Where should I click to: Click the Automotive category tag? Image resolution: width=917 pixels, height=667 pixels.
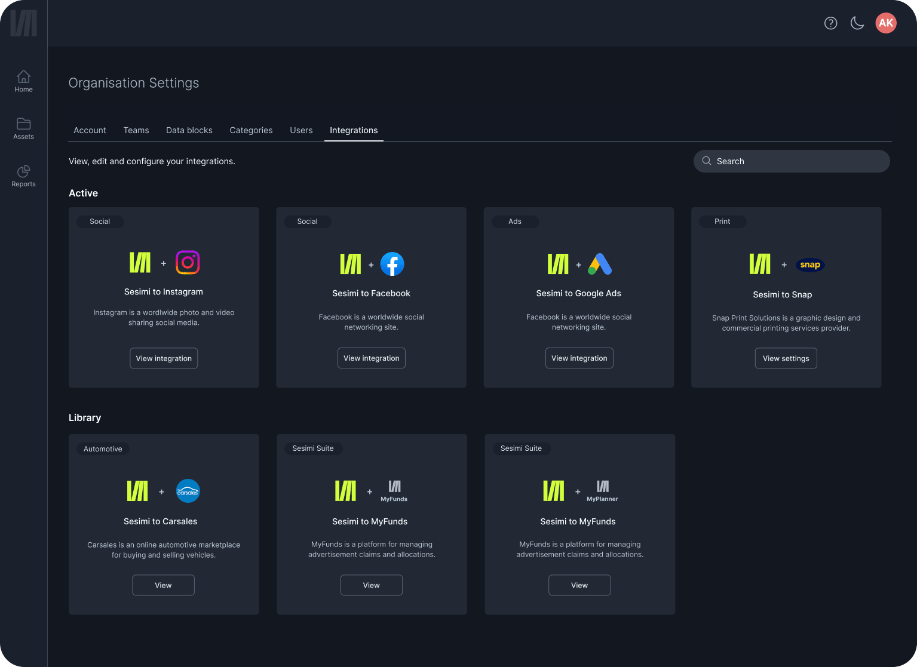pos(103,449)
